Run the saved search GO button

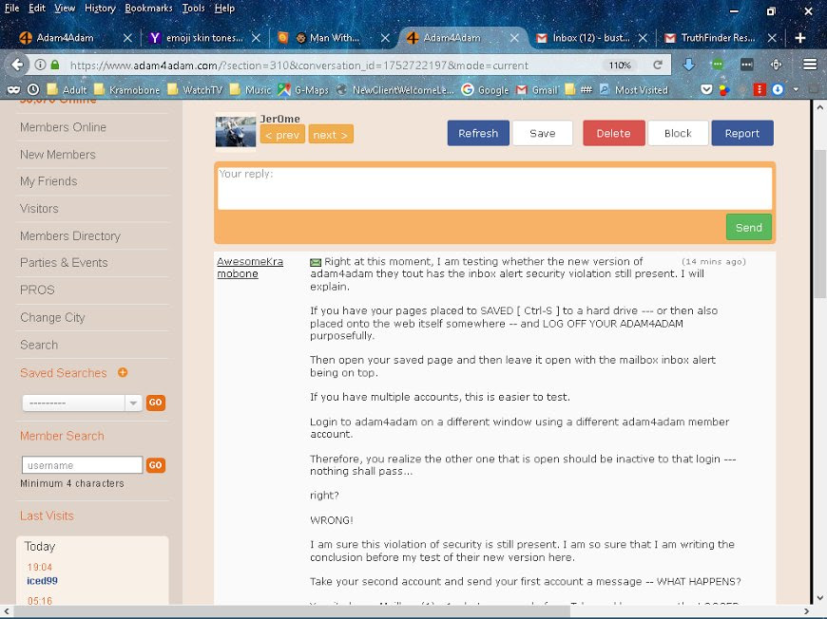pyautogui.click(x=156, y=403)
